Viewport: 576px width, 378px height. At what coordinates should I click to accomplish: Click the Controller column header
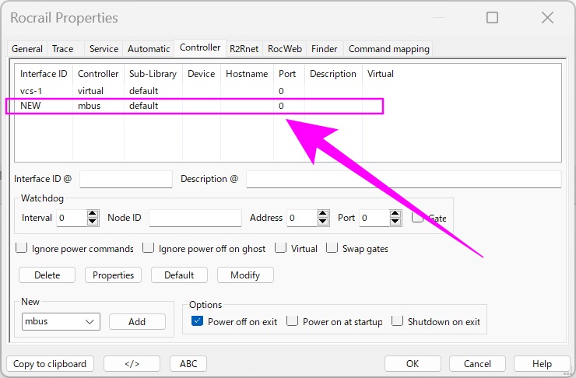[98, 74]
